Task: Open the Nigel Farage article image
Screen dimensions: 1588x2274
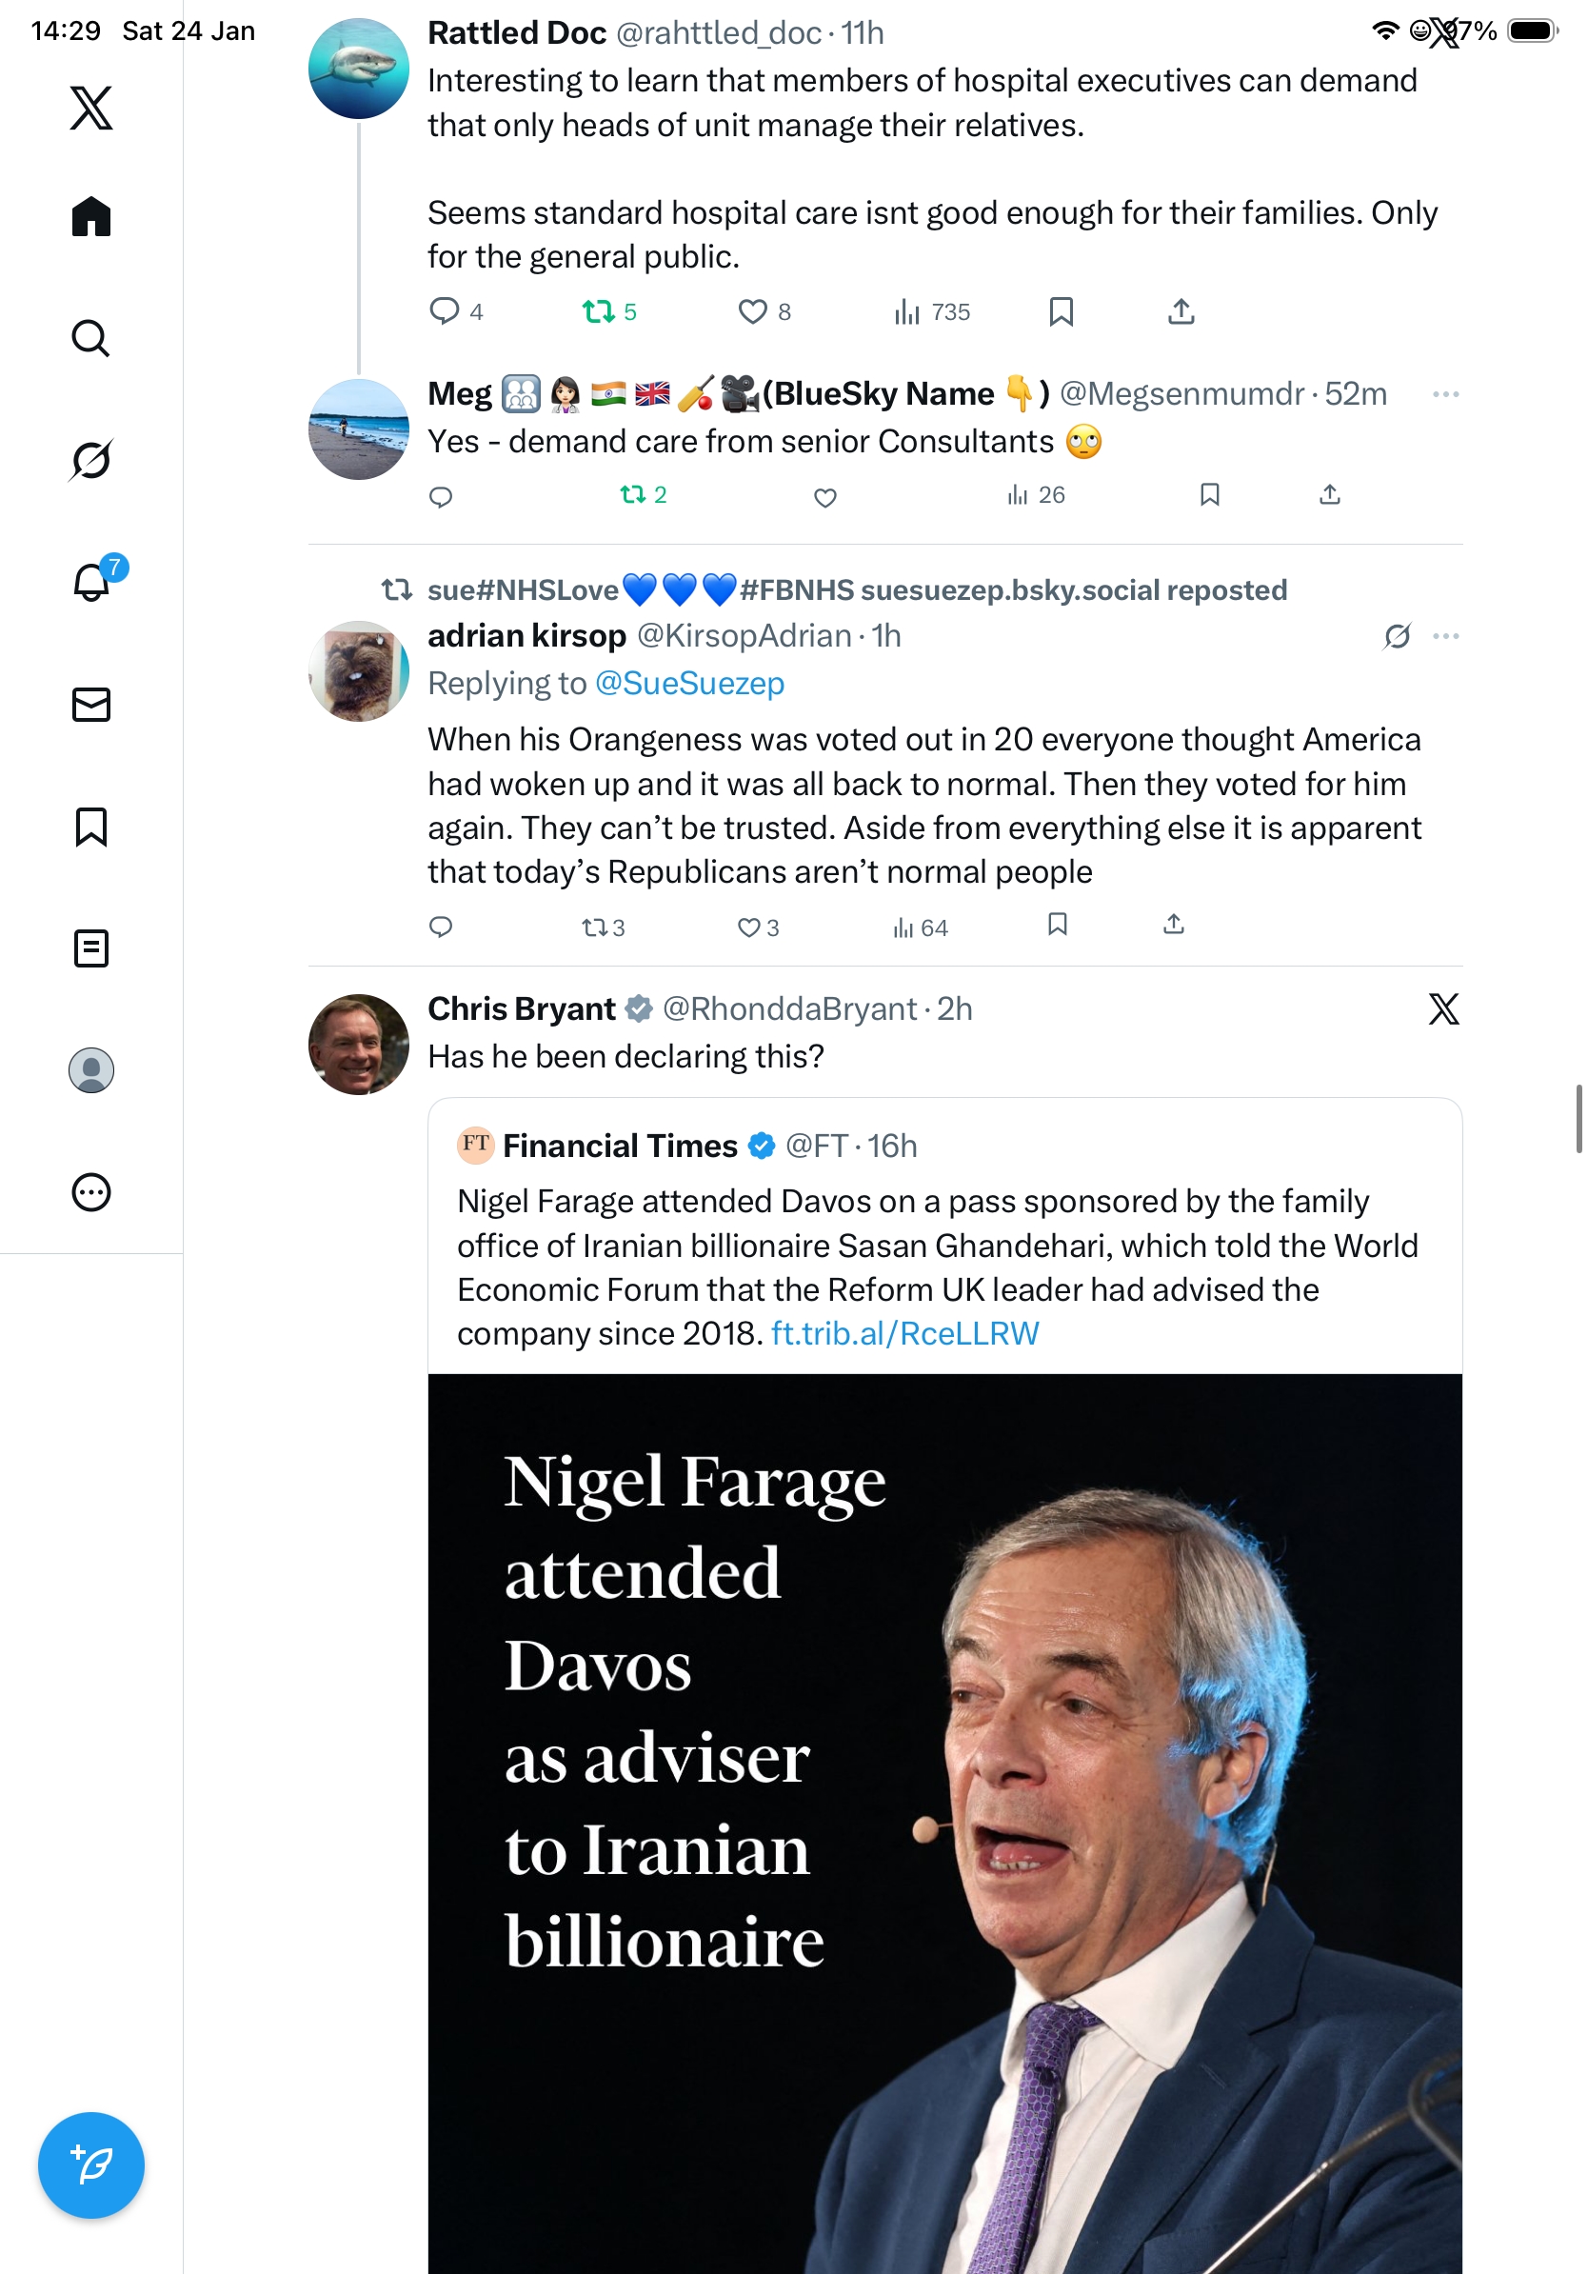Action: (x=944, y=1823)
